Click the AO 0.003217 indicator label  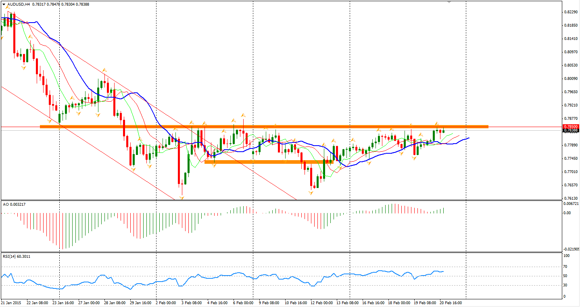(x=14, y=205)
